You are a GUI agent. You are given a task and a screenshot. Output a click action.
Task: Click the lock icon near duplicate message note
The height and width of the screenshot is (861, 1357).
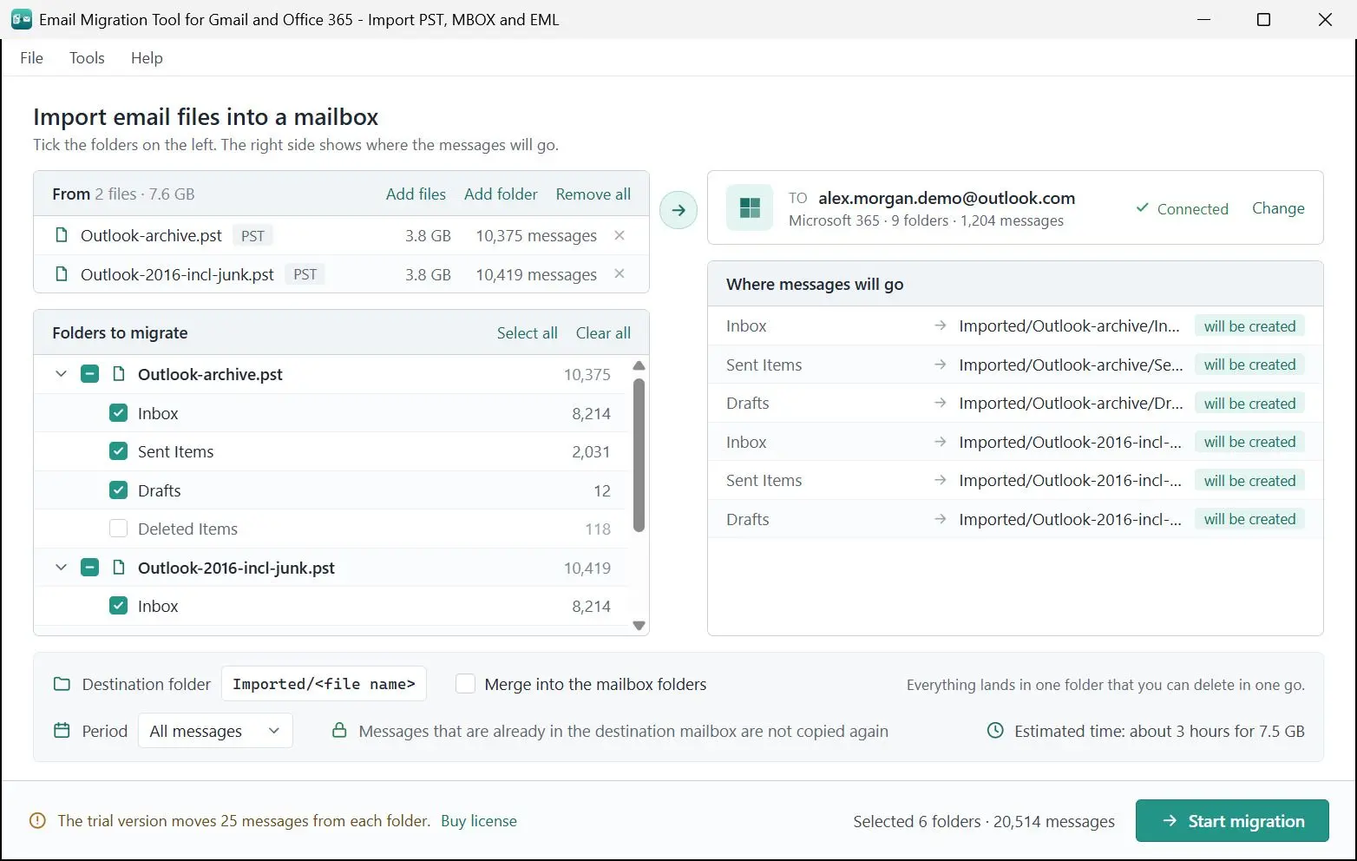pos(339,731)
